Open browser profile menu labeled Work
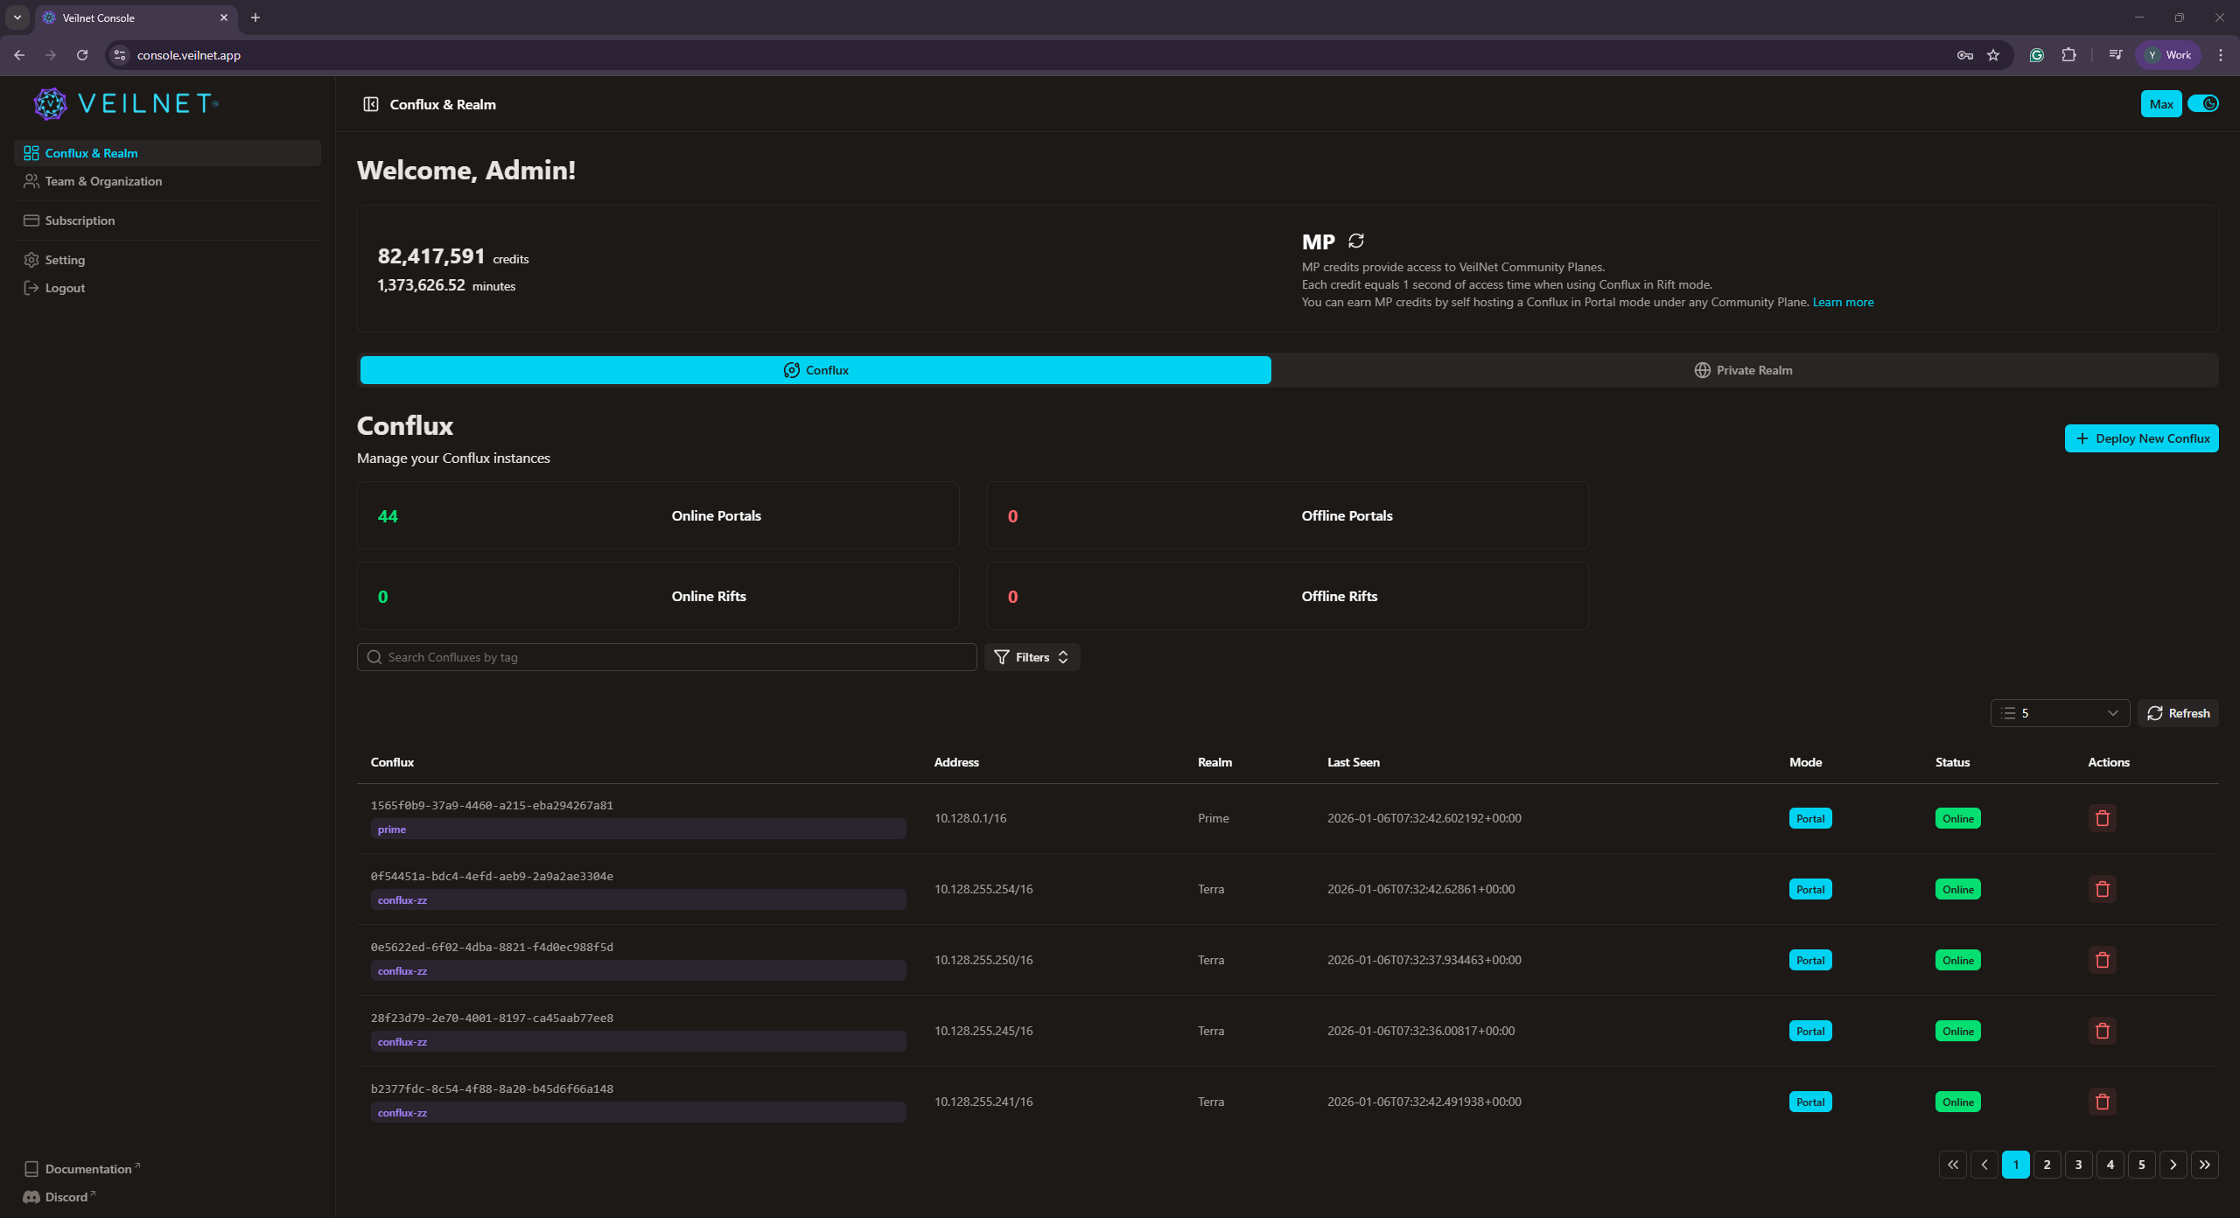Screen dimensions: 2240x1218 pos(2167,54)
